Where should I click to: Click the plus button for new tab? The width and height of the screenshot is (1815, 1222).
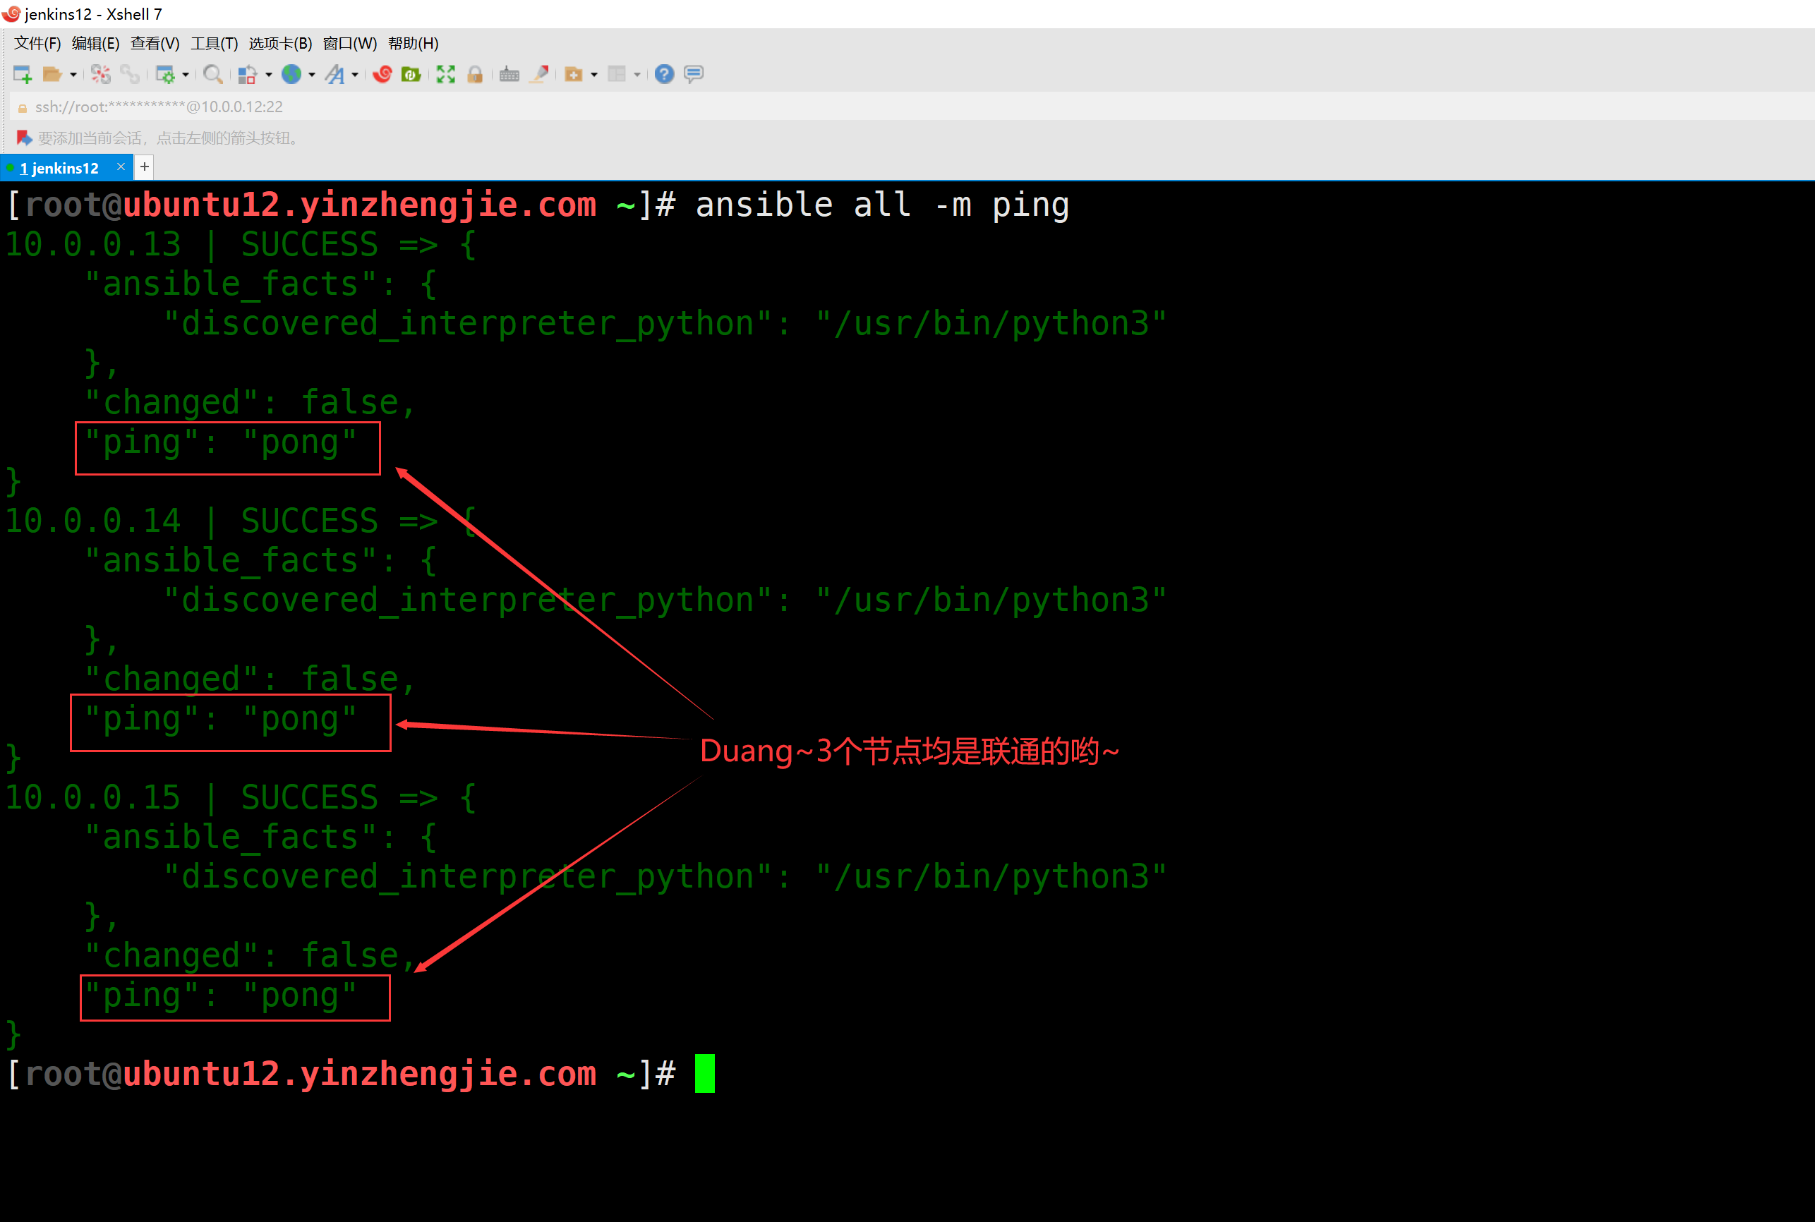[144, 167]
